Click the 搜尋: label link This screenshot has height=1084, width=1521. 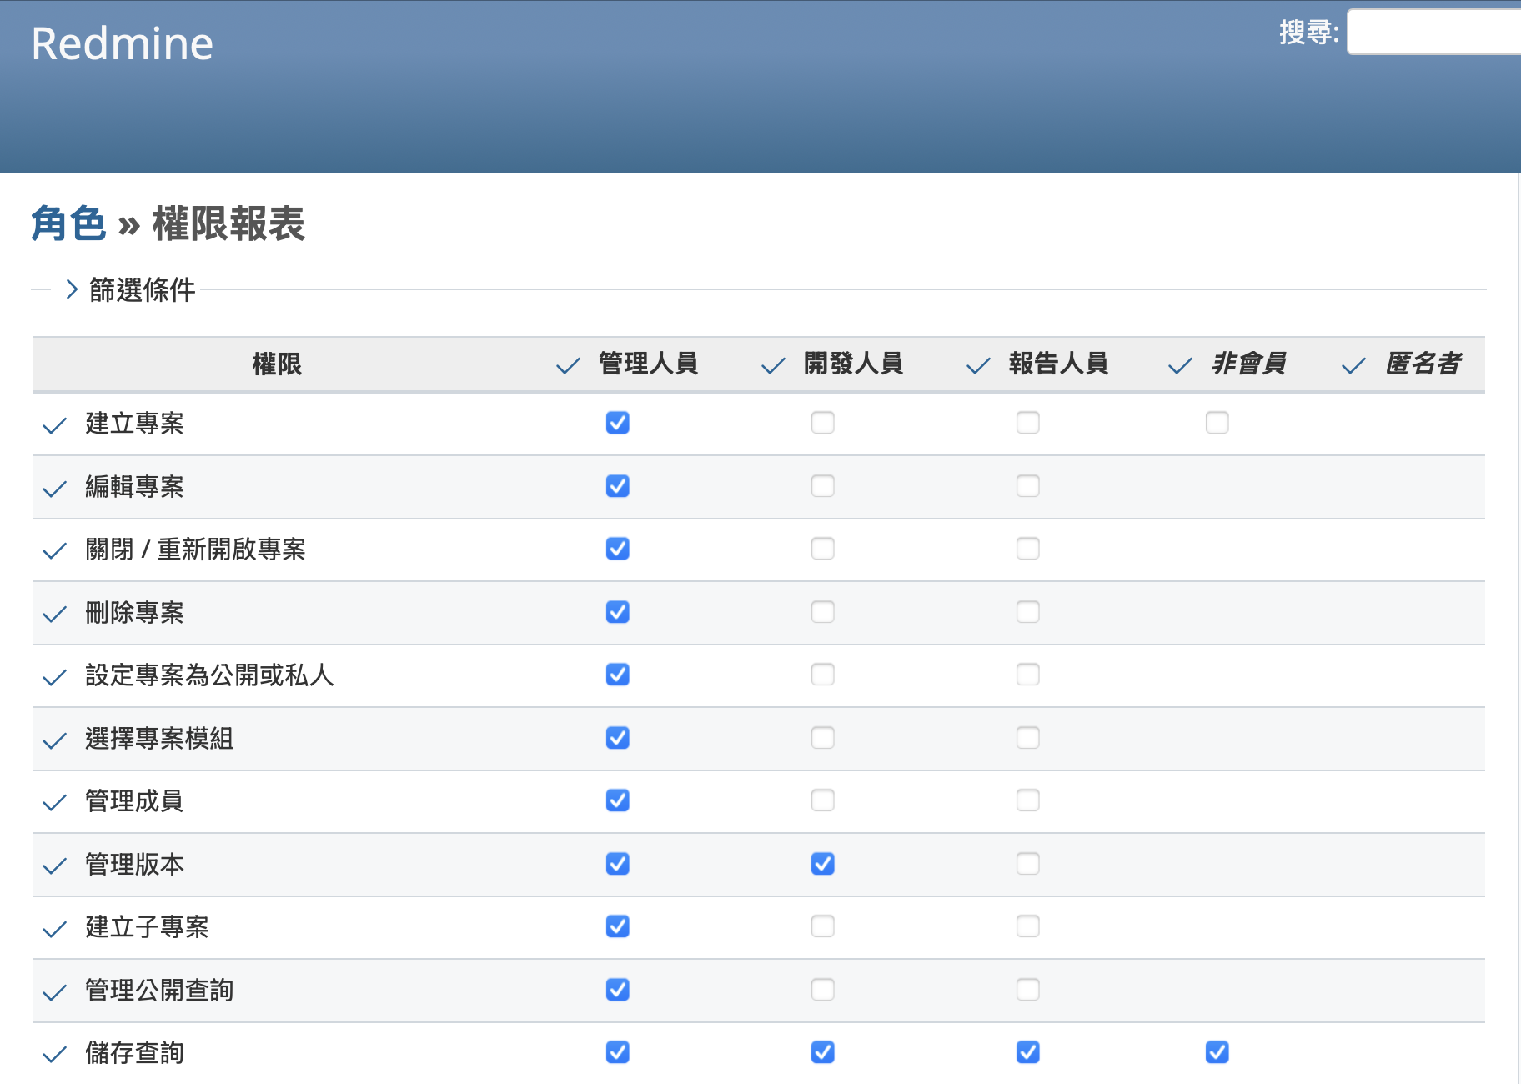[x=1309, y=33]
